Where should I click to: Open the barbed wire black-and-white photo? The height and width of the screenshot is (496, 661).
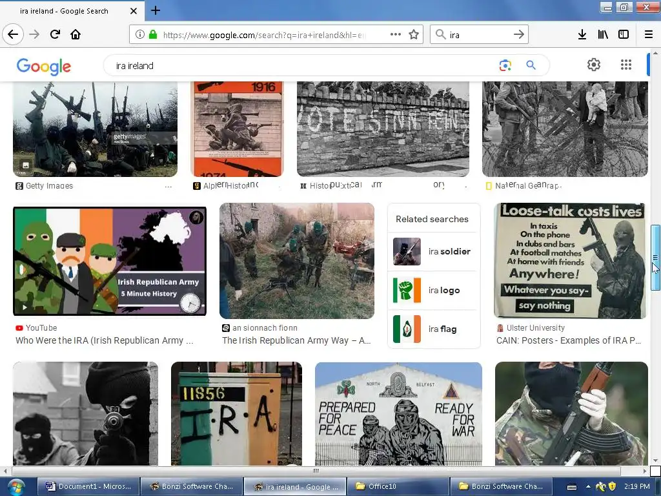point(565,129)
